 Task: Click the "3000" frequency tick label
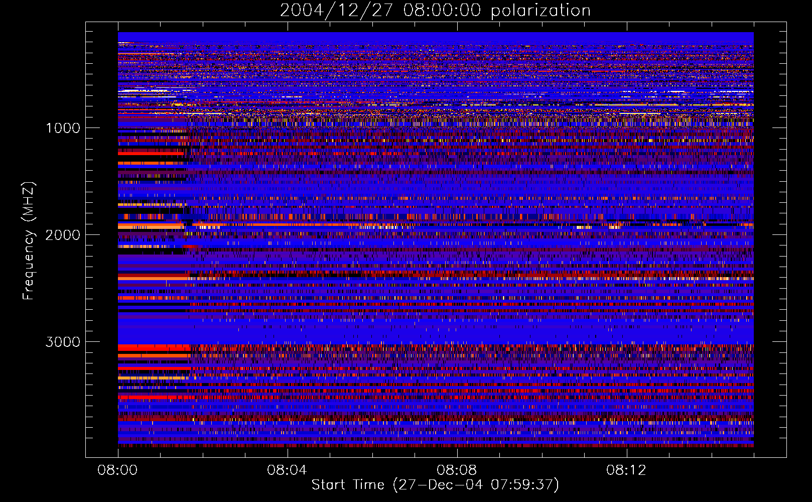coord(63,342)
